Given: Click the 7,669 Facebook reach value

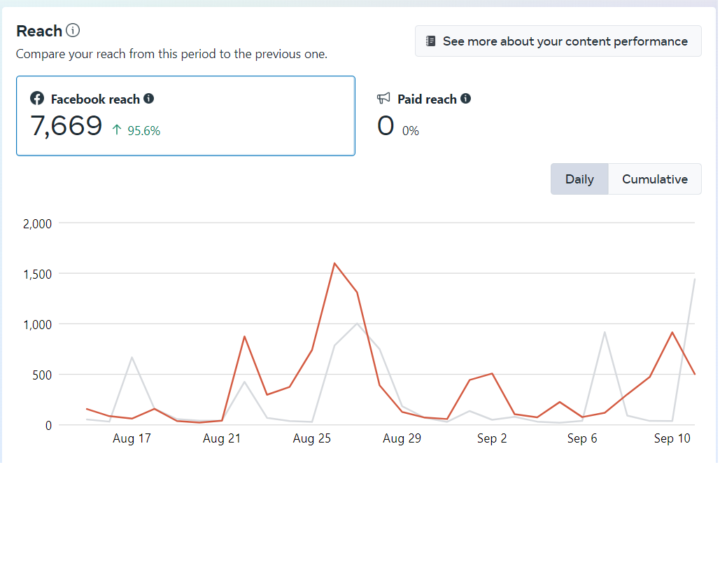Looking at the screenshot, I should [66, 126].
